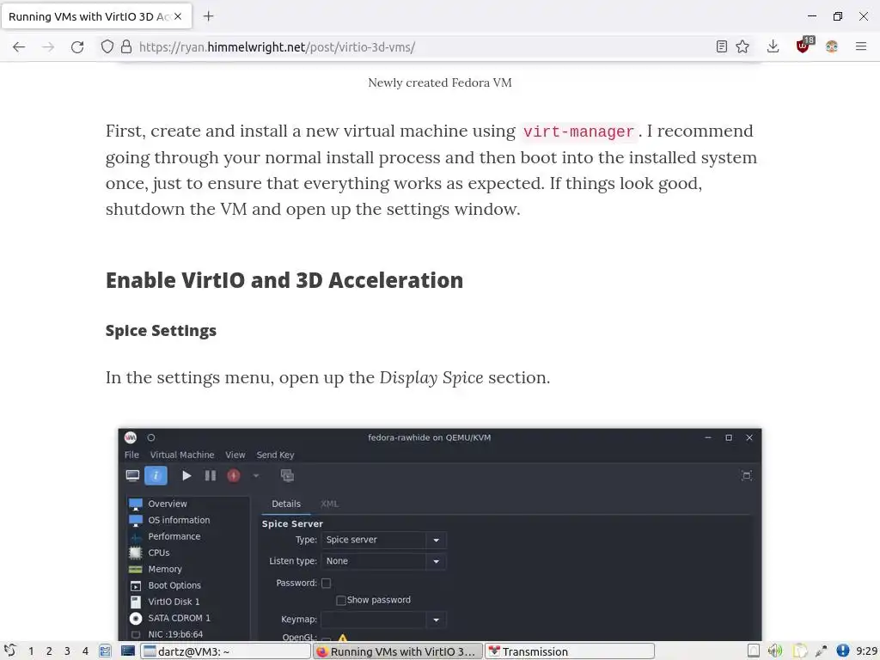
Task: Click the show desktop icon in taskbar
Action: [x=105, y=651]
